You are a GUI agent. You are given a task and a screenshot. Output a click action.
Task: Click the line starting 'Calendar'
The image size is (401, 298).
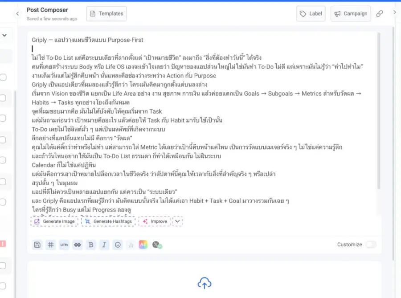click(x=64, y=165)
